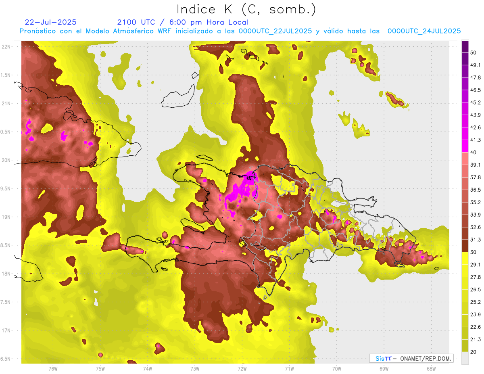The image size is (484, 374).
Task: Click the colorbar value "46.5"
Action: [x=476, y=90]
